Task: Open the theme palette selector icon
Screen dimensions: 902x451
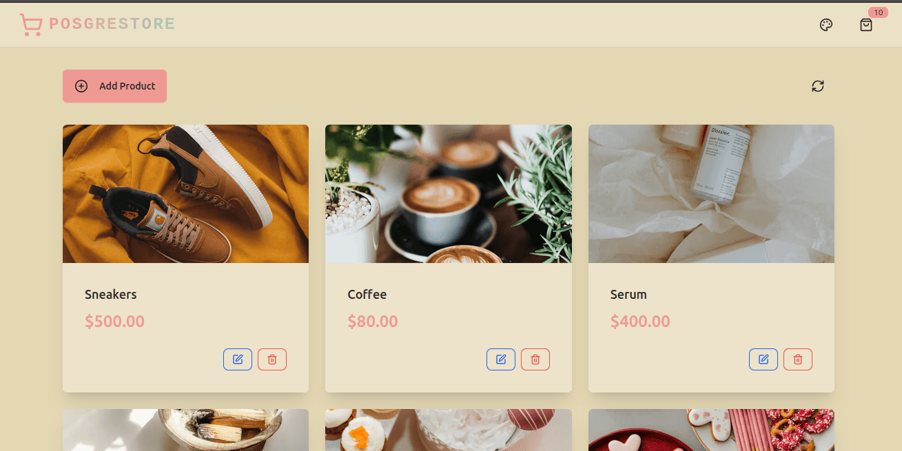Action: [826, 25]
